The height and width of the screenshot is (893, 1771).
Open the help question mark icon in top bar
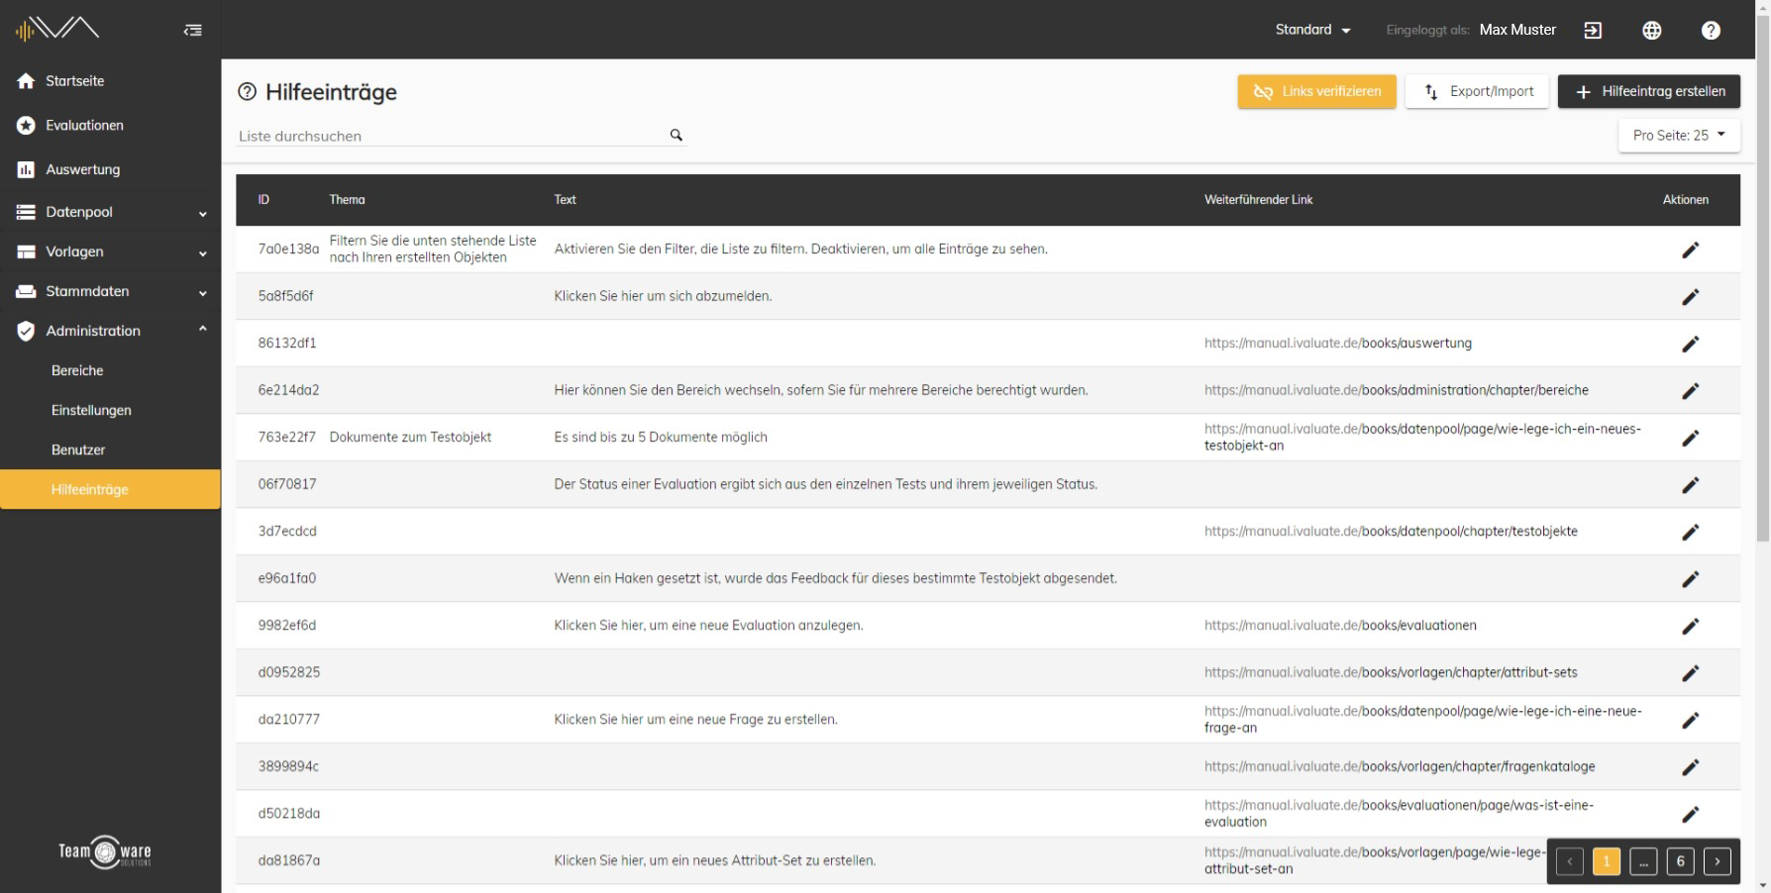pos(1711,31)
